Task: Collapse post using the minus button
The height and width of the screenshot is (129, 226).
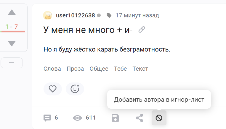Action: click(x=12, y=63)
